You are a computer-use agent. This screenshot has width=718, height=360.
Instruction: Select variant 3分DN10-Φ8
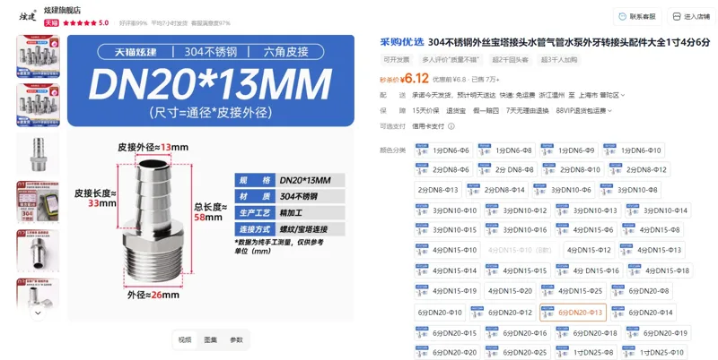click(630, 190)
